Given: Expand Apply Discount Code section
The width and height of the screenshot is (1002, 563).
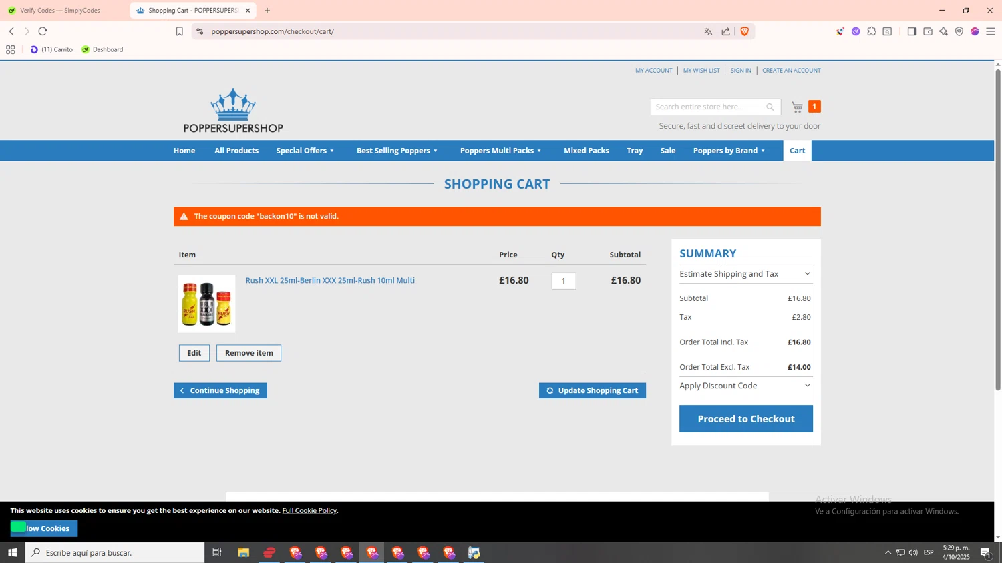Looking at the screenshot, I should click(745, 386).
